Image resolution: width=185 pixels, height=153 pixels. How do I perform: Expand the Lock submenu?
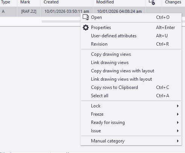pos(131,106)
